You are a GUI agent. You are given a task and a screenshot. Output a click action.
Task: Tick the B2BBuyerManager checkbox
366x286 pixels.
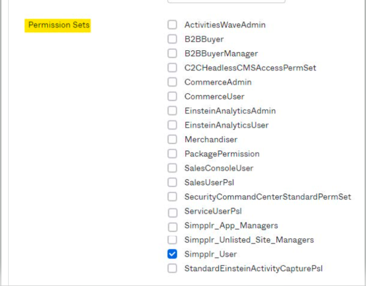pos(172,53)
